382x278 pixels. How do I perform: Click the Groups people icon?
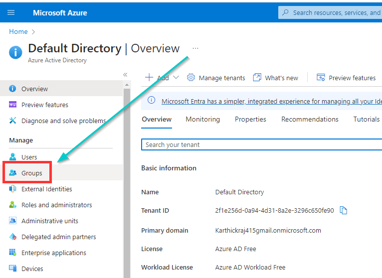(12, 173)
